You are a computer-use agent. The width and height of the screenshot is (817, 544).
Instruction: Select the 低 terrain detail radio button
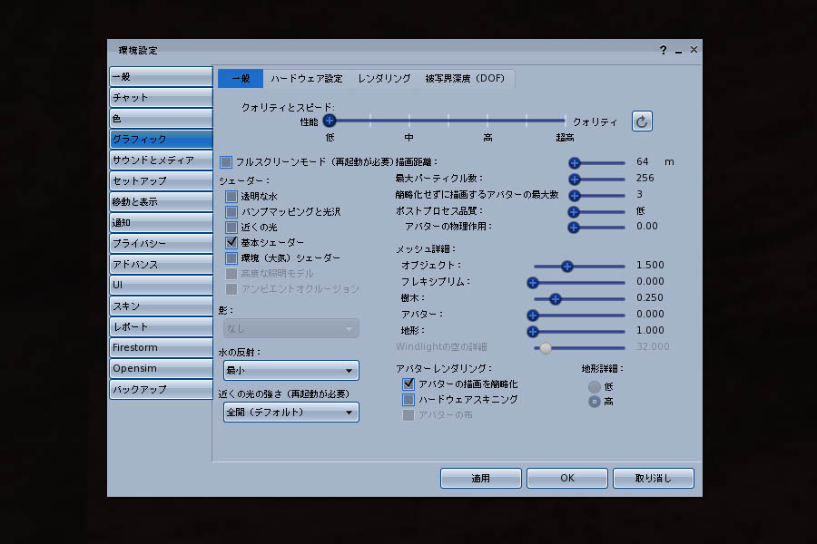[x=595, y=386]
